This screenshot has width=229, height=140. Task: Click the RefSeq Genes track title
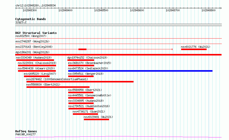[26, 131]
